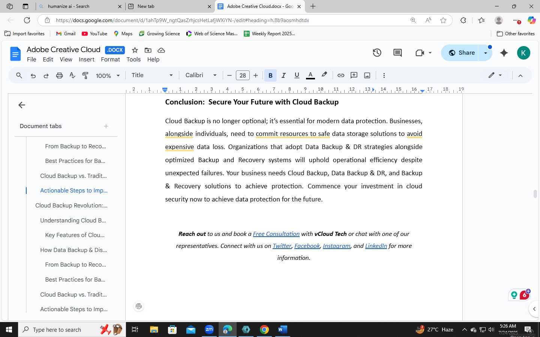Open the Twitter link
This screenshot has width=540, height=337.
coord(282,246)
